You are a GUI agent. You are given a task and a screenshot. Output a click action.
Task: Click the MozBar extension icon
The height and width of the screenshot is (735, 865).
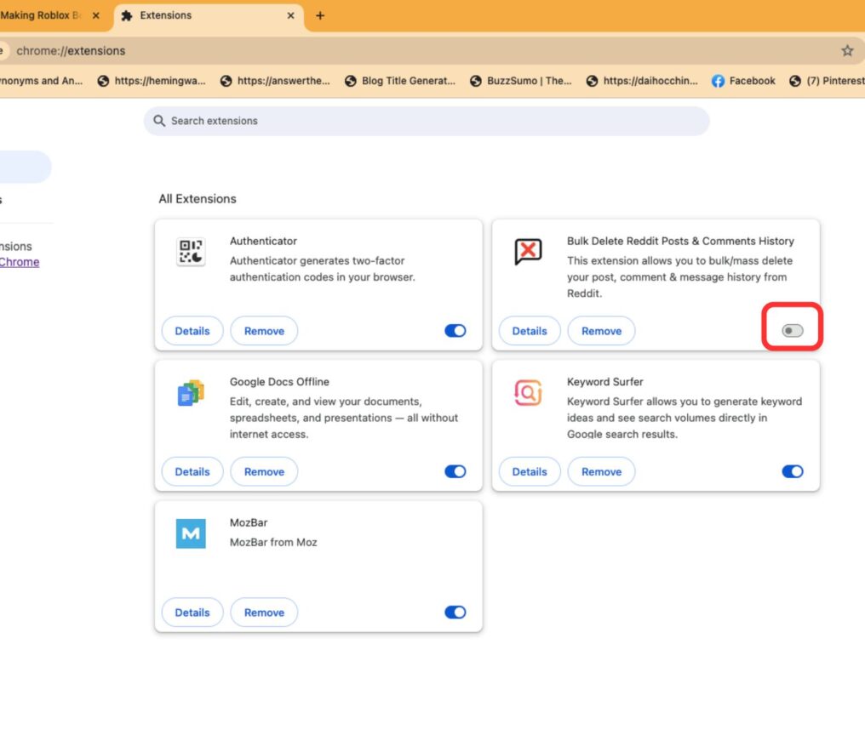189,533
